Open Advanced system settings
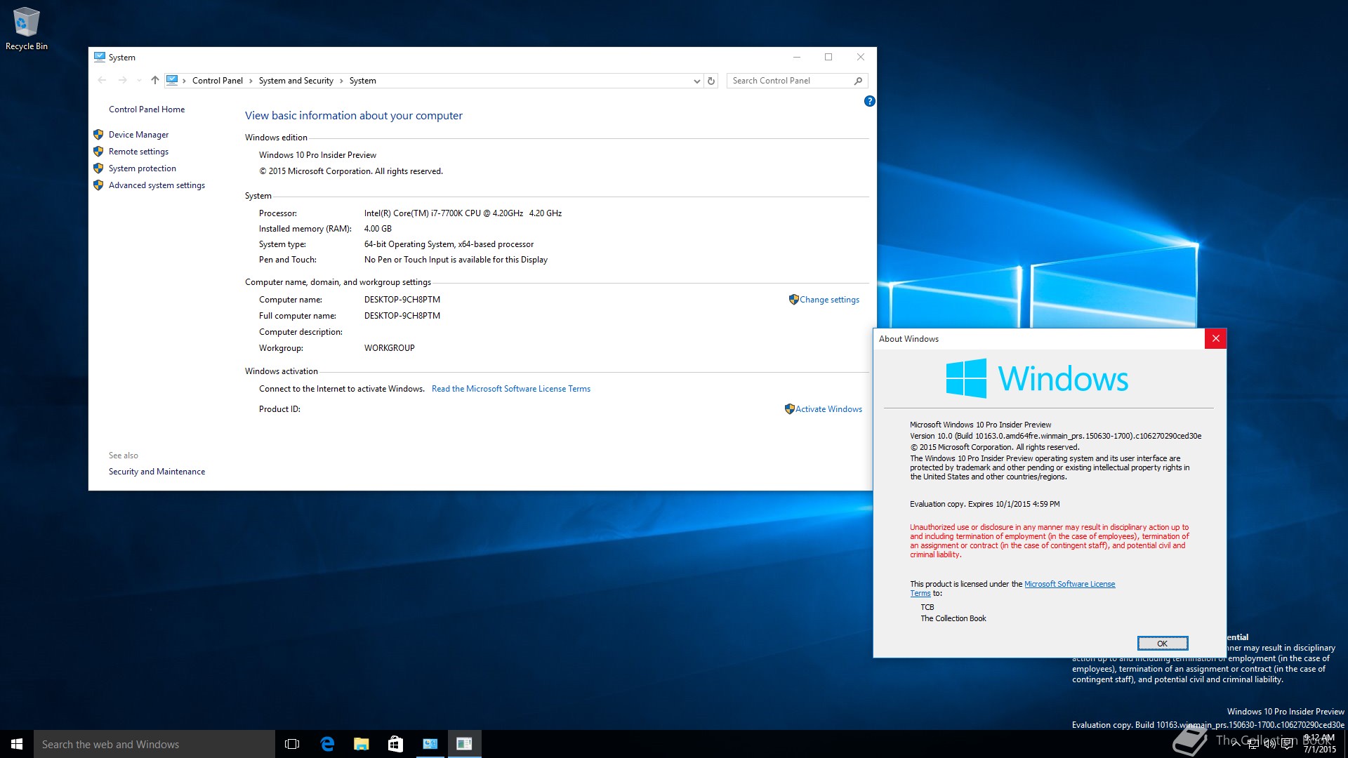The width and height of the screenshot is (1348, 758). (157, 185)
